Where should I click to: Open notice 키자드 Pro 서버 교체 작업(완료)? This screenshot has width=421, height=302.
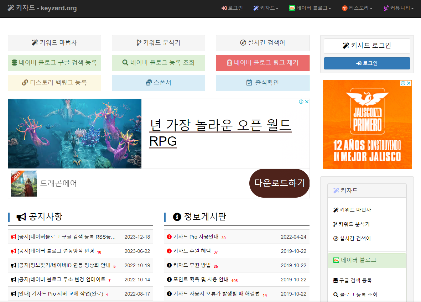coord(61,294)
